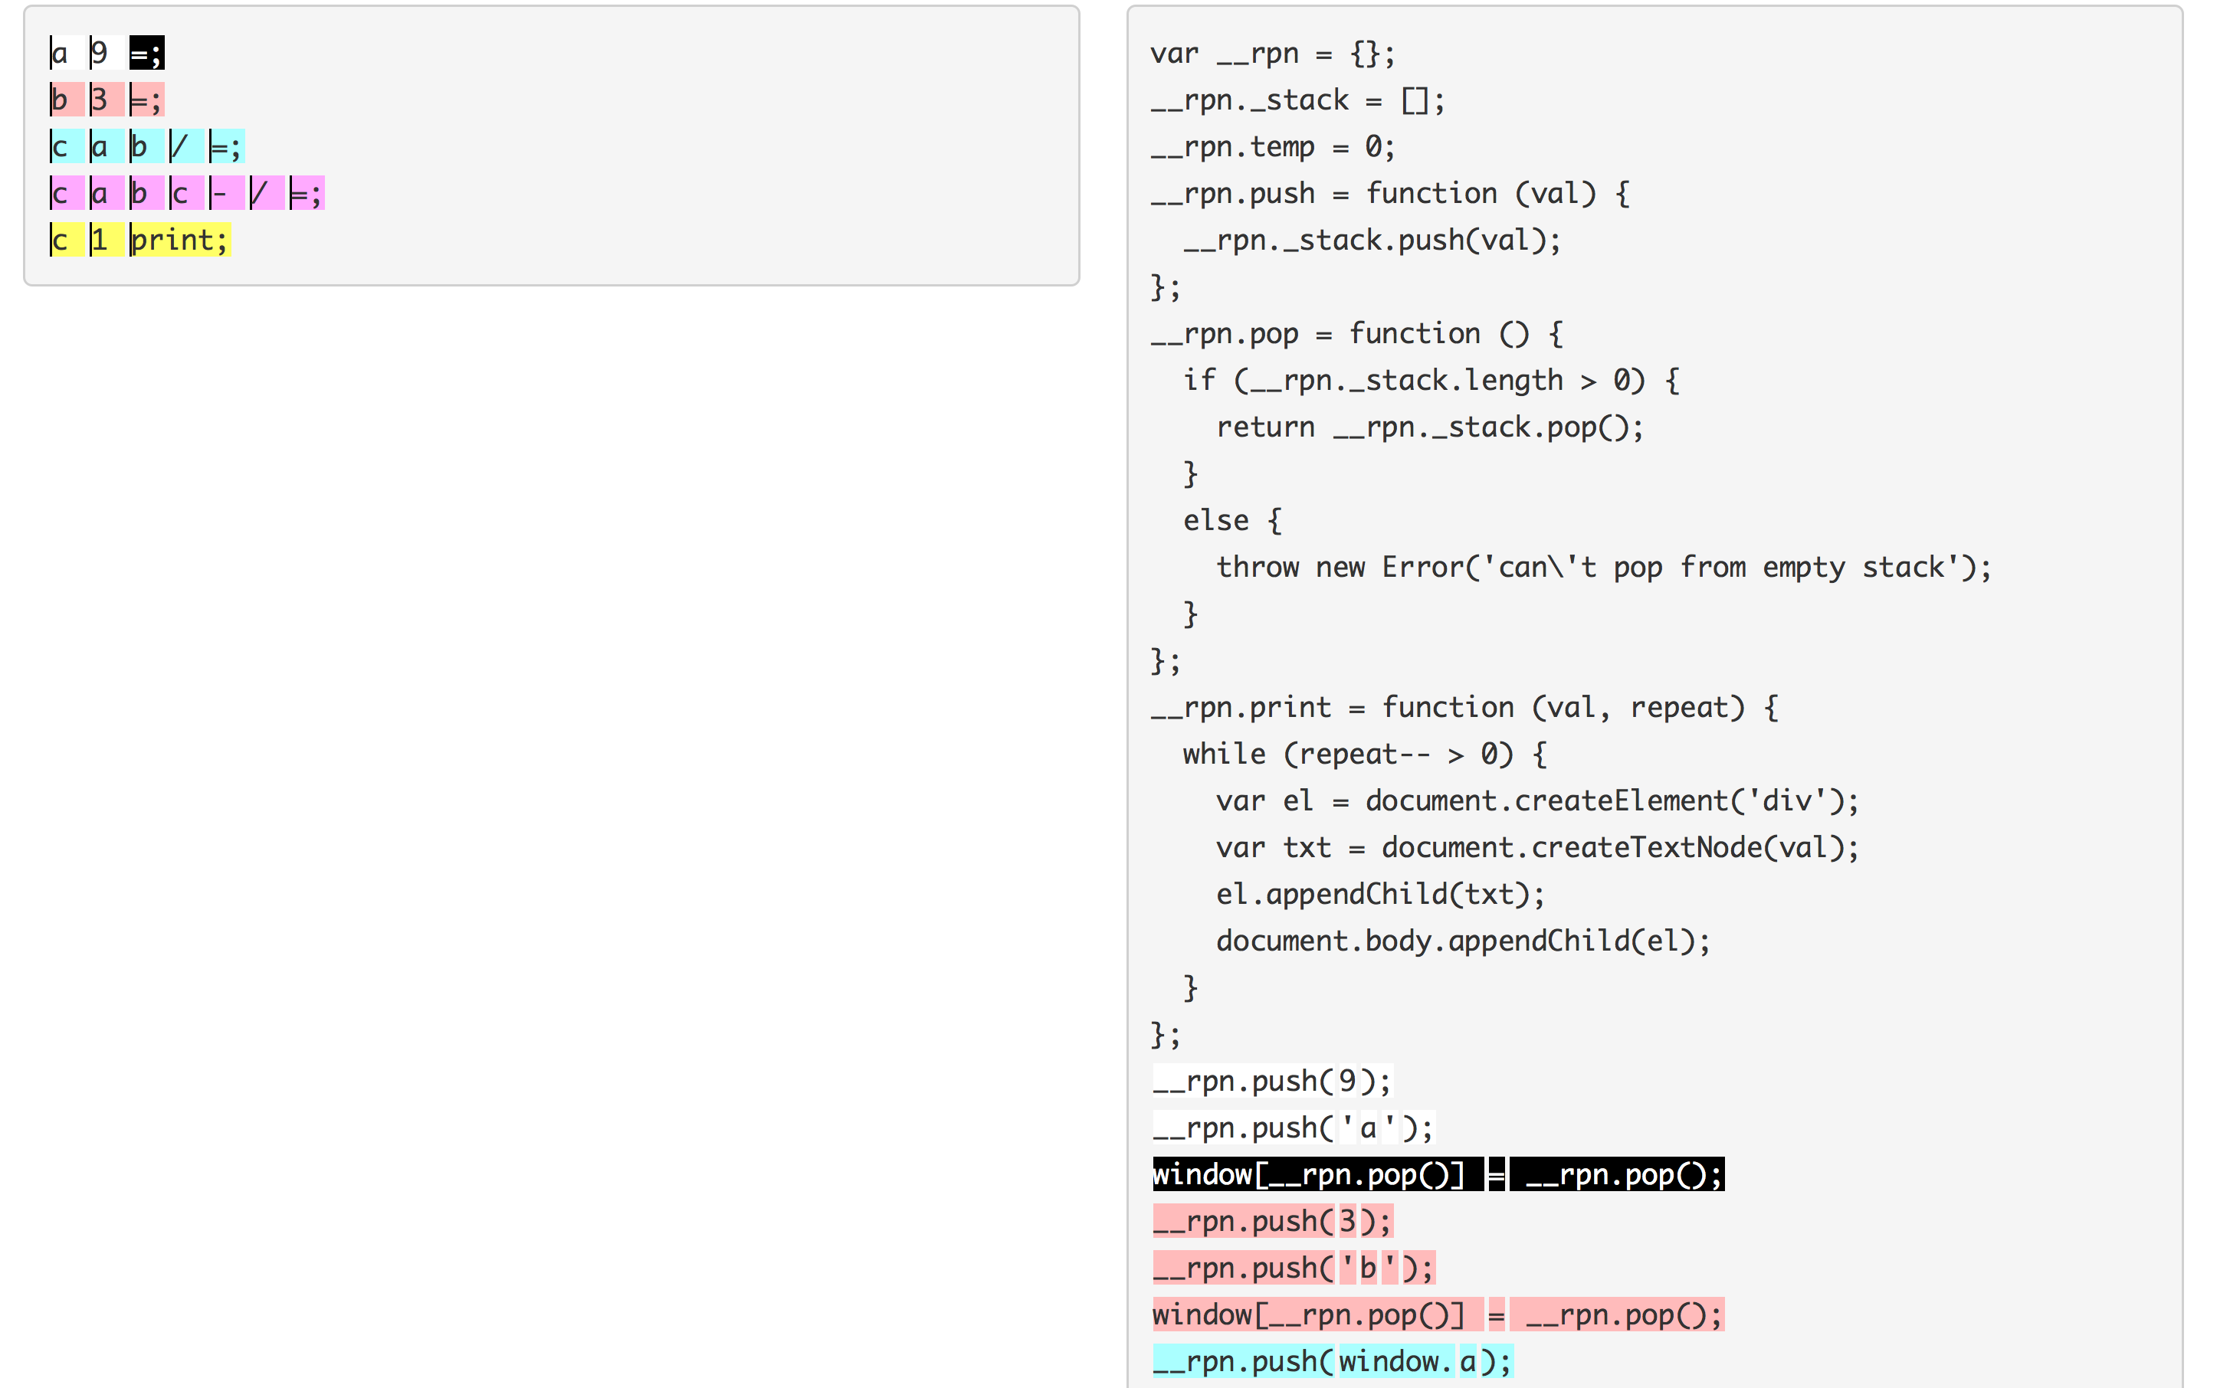Click the 'a' token before the 9
This screenshot has height=1388, width=2230.
[67, 54]
